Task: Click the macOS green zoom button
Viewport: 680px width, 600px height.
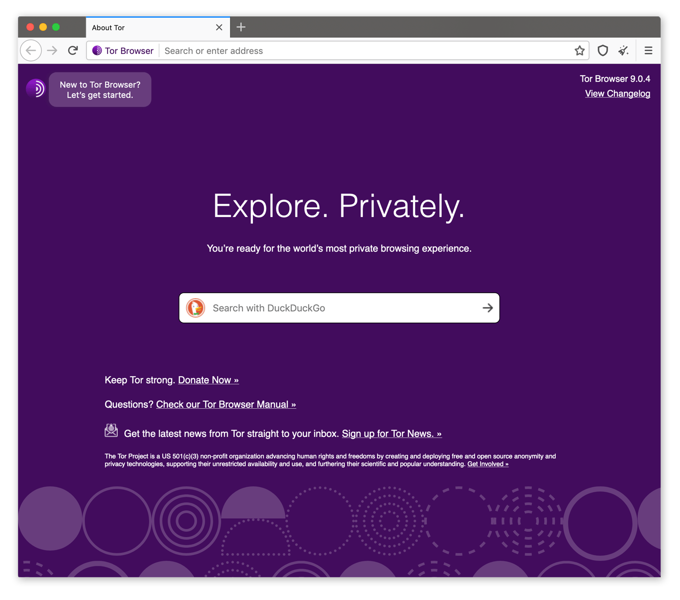Action: pyautogui.click(x=56, y=27)
